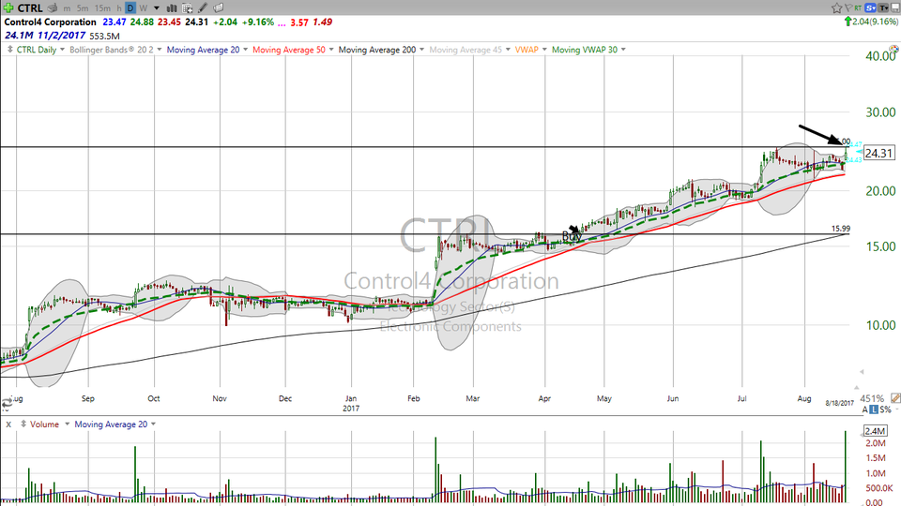Click the arrows icon before Volume label
The image size is (901, 506).
[x=23, y=424]
